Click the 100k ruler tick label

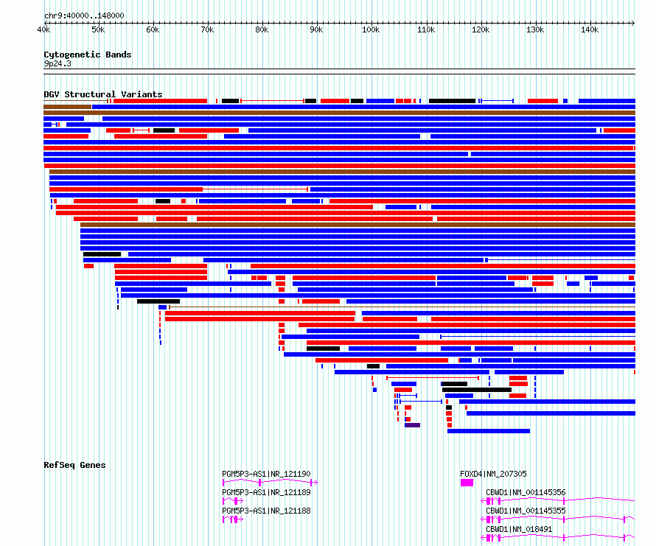371,29
